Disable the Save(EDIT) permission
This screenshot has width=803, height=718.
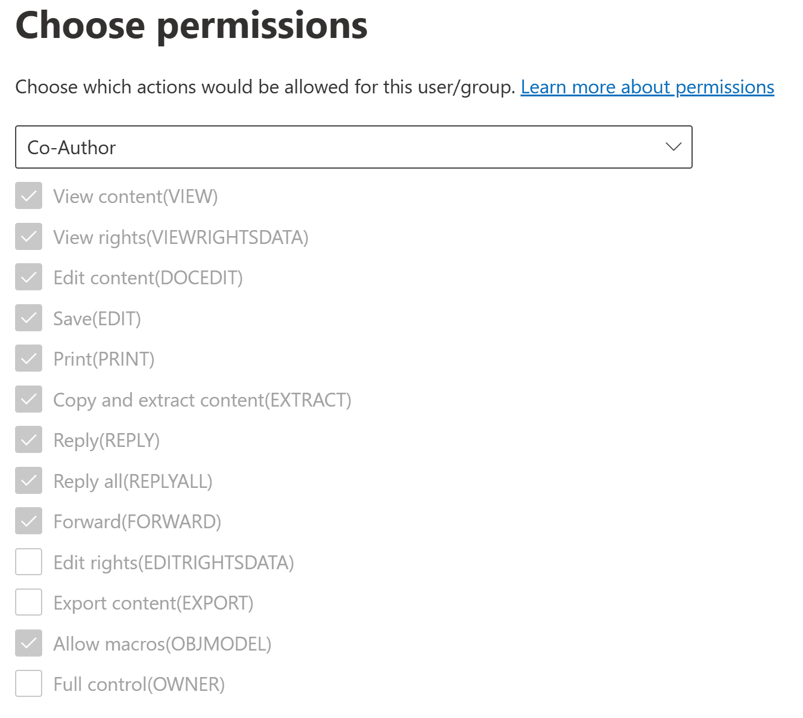tap(28, 318)
